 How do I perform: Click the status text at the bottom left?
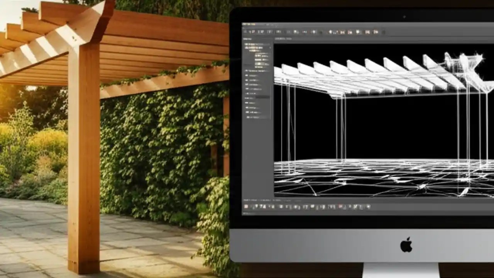click(247, 213)
